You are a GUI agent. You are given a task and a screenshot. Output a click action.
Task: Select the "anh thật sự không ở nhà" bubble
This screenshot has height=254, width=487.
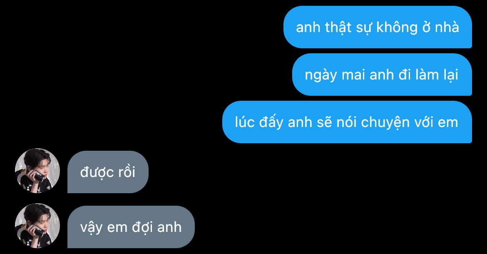378,27
